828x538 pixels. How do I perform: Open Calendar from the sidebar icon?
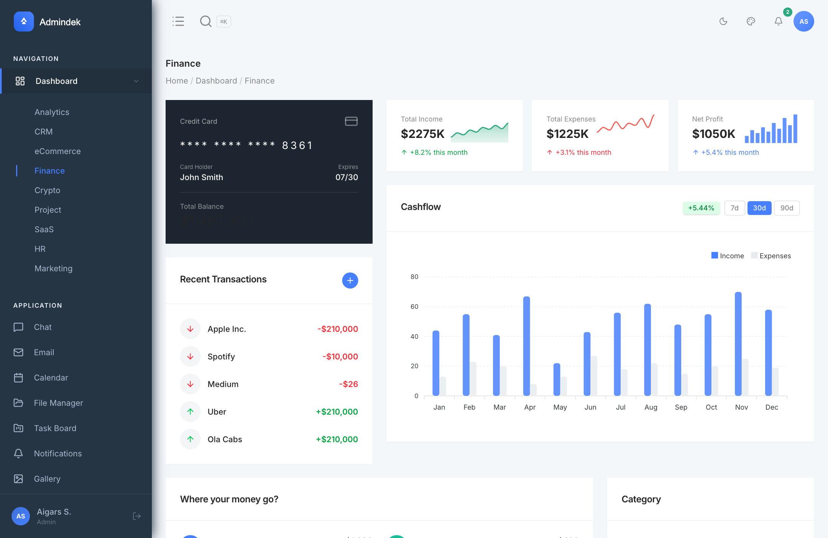pyautogui.click(x=19, y=377)
